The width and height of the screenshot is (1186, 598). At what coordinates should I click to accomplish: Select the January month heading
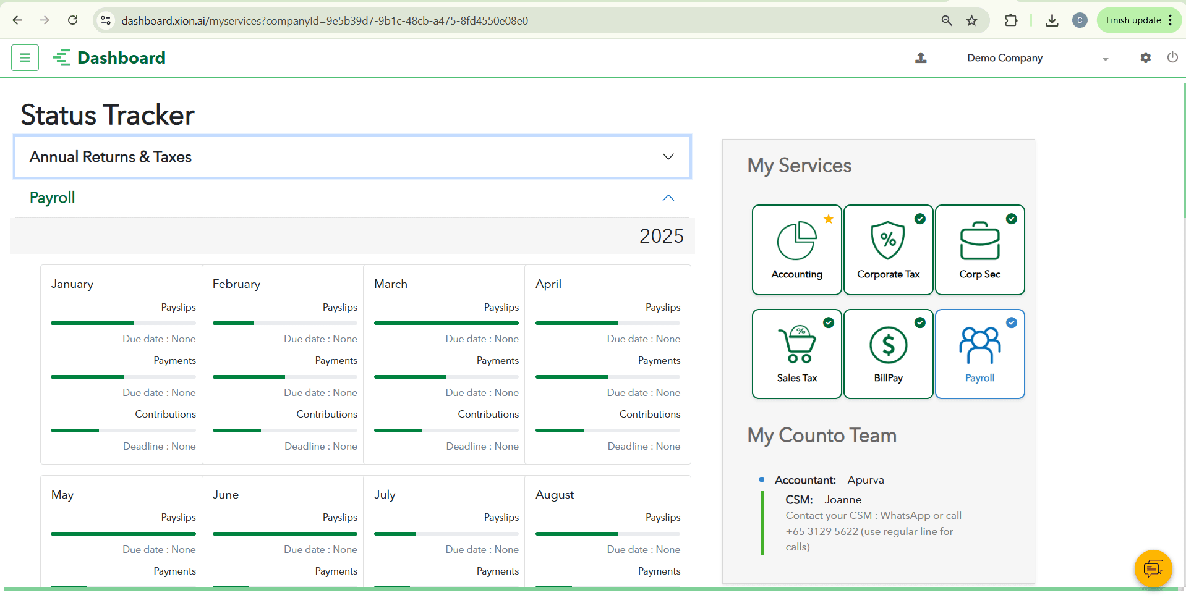[72, 284]
